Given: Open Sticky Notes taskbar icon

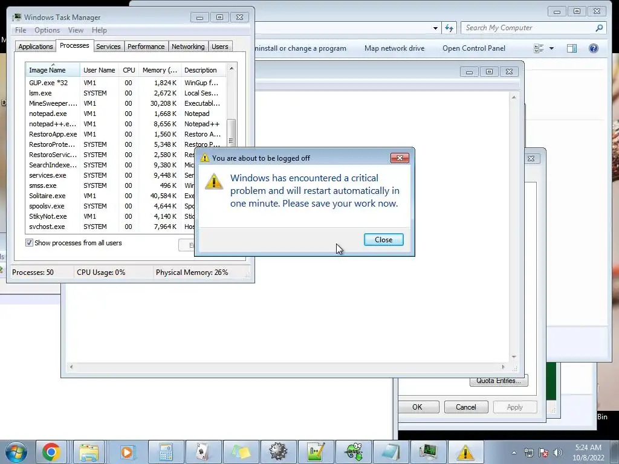Looking at the screenshot, I should [241, 452].
